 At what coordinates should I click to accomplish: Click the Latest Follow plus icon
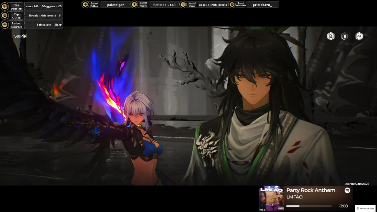click(x=85, y=4)
